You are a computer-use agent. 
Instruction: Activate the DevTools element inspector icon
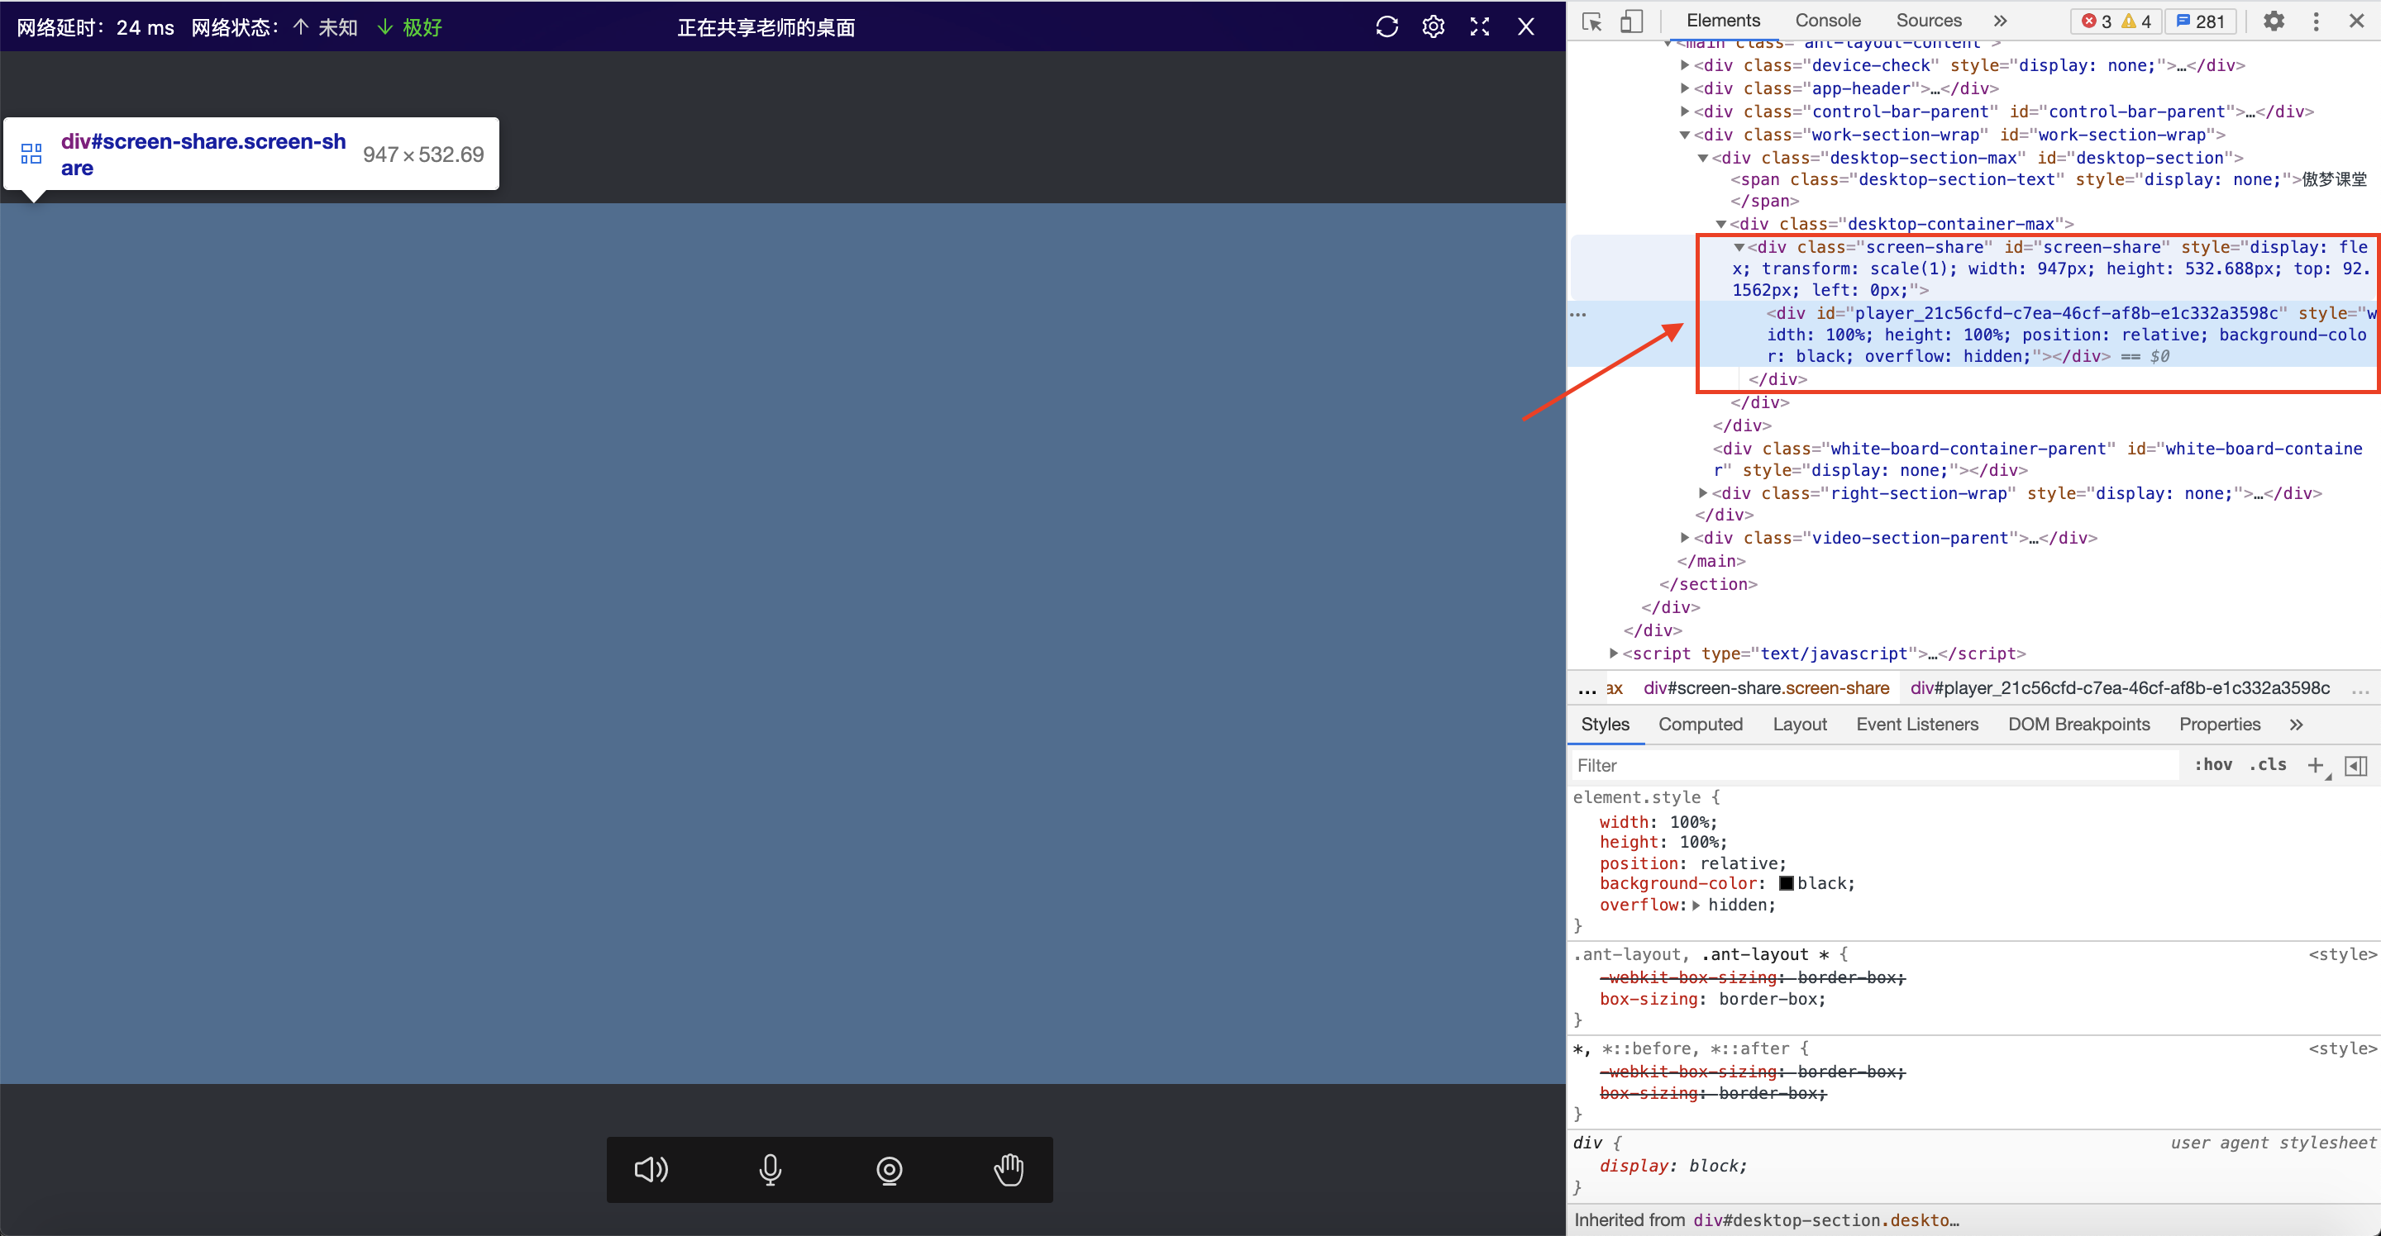coord(1591,21)
